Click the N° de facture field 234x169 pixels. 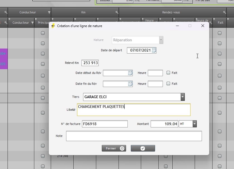pyautogui.click(x=105, y=124)
